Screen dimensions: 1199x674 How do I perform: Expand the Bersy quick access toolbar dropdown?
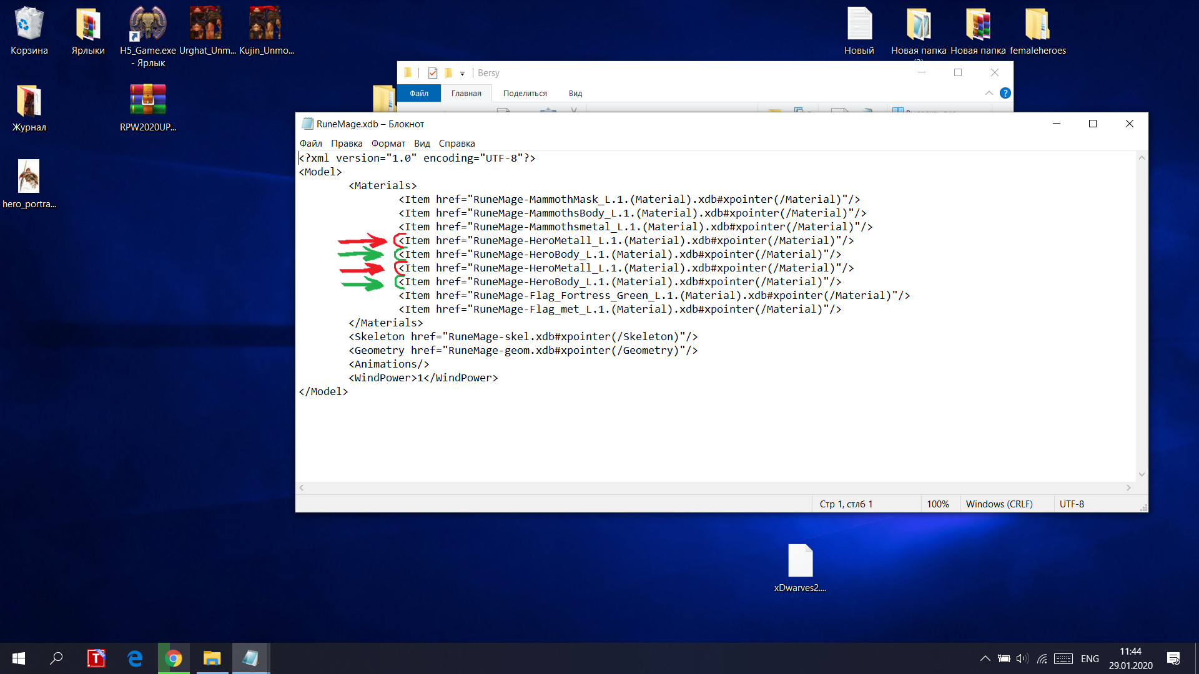tap(462, 74)
